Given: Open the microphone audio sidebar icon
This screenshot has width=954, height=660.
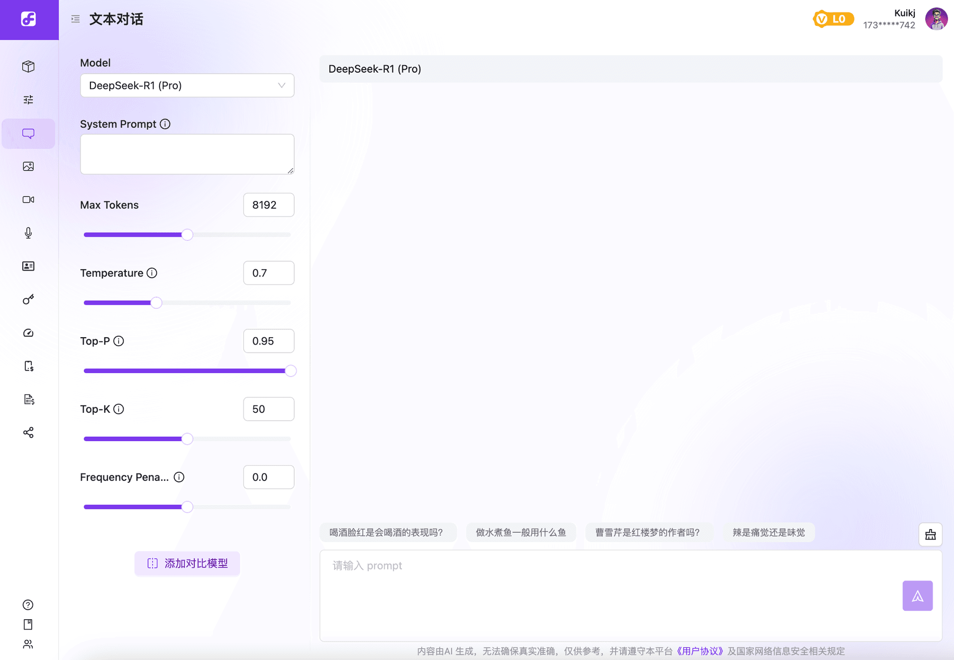Looking at the screenshot, I should [28, 233].
